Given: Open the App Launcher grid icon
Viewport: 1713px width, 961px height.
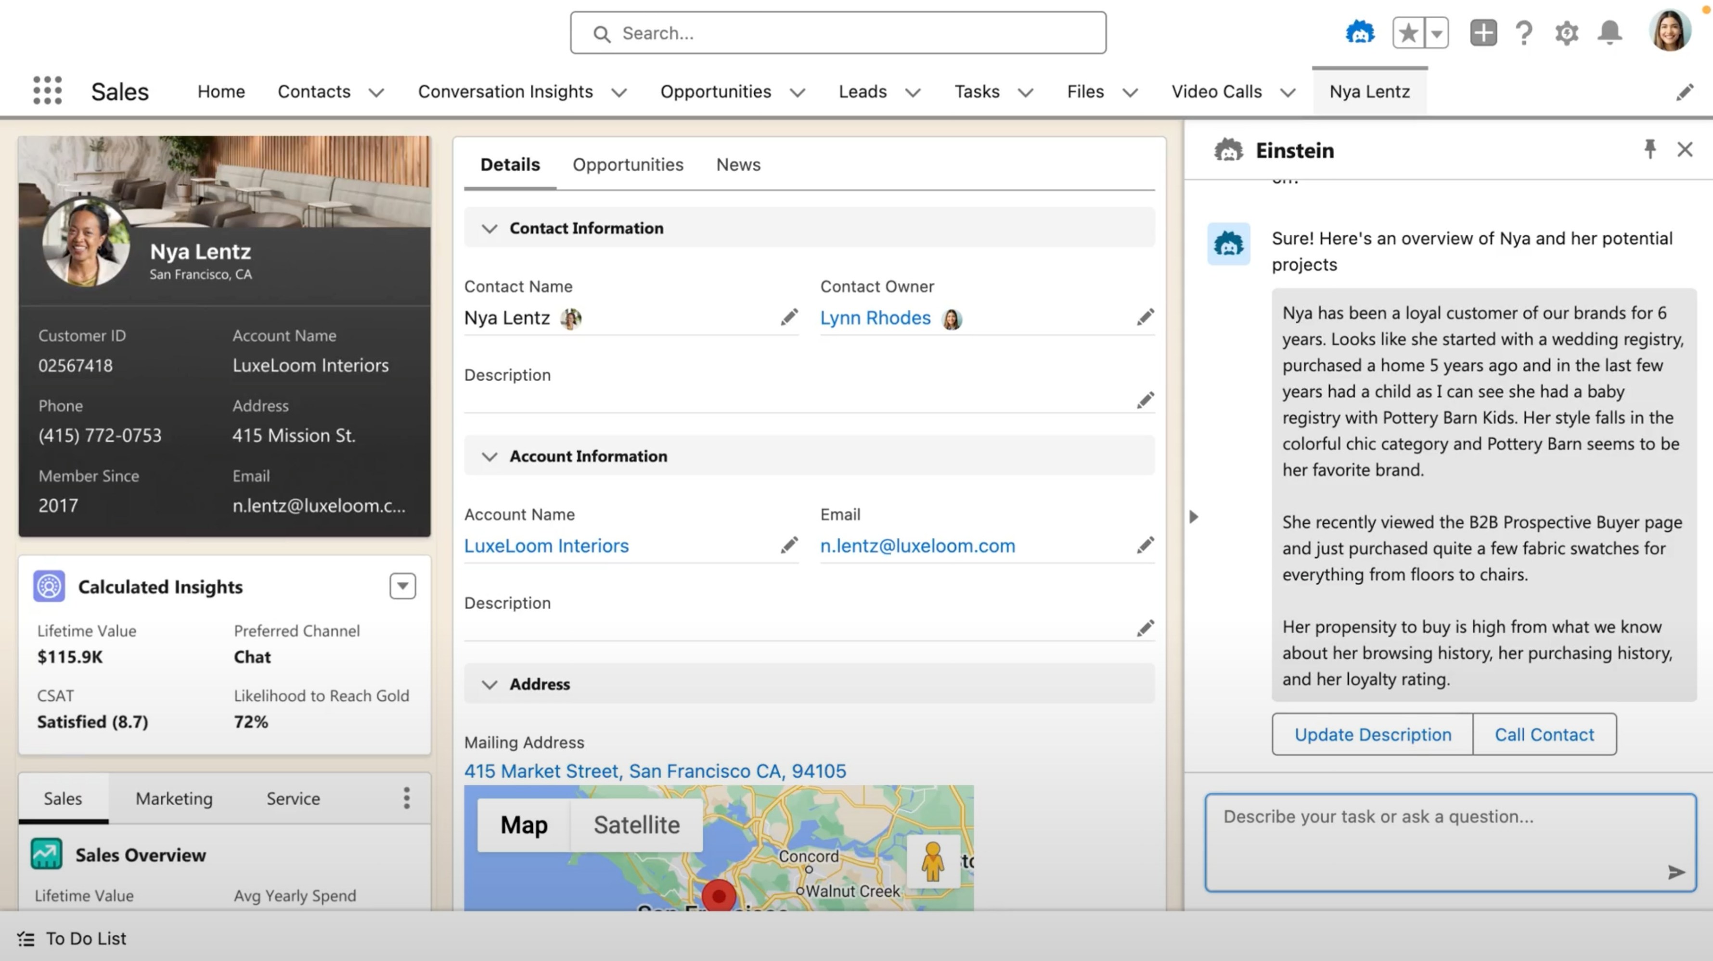Looking at the screenshot, I should pos(47,90).
